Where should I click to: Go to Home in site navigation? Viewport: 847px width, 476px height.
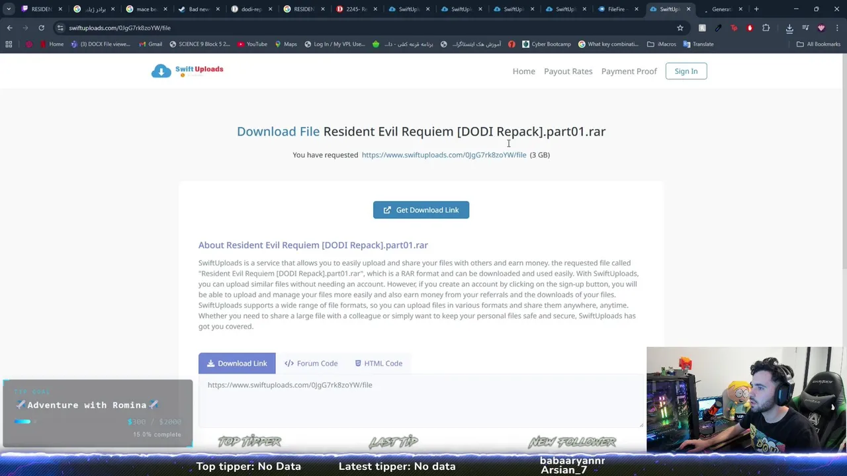(x=523, y=71)
